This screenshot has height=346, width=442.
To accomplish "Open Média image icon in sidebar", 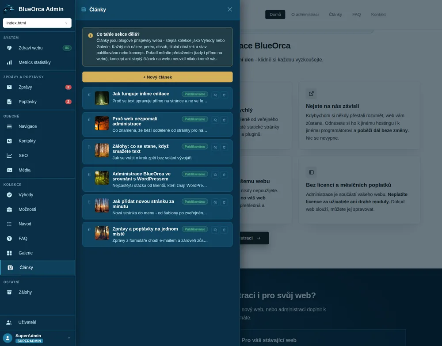I will coord(9,170).
